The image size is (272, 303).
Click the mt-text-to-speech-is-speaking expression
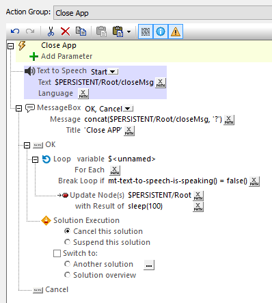click(x=178, y=181)
